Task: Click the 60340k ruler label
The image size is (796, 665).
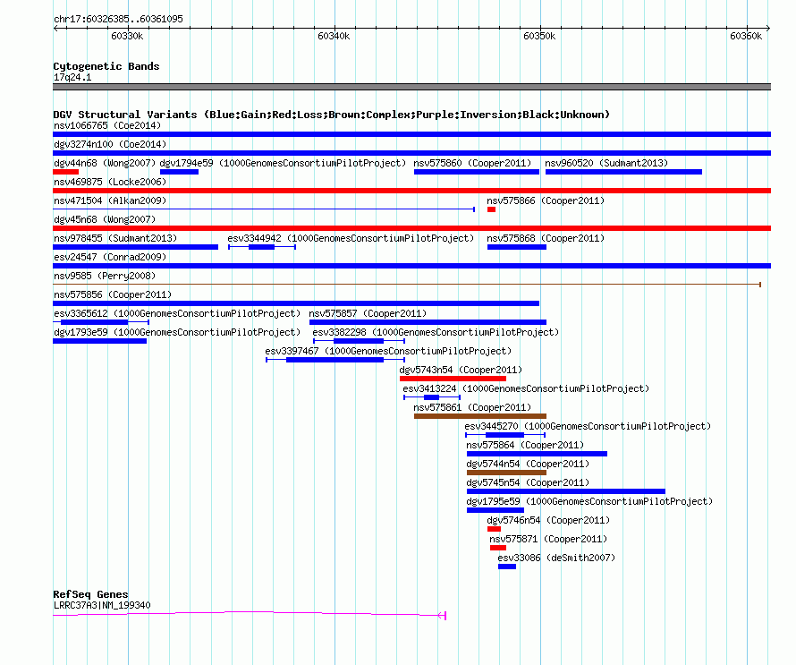Action: pos(334,36)
